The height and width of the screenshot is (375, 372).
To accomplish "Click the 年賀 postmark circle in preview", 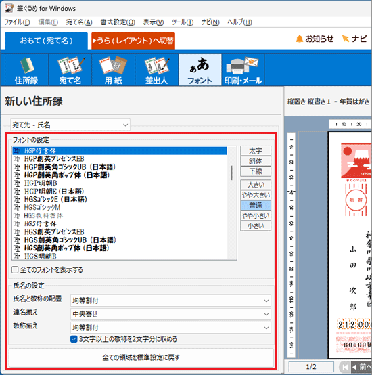I will click(356, 200).
